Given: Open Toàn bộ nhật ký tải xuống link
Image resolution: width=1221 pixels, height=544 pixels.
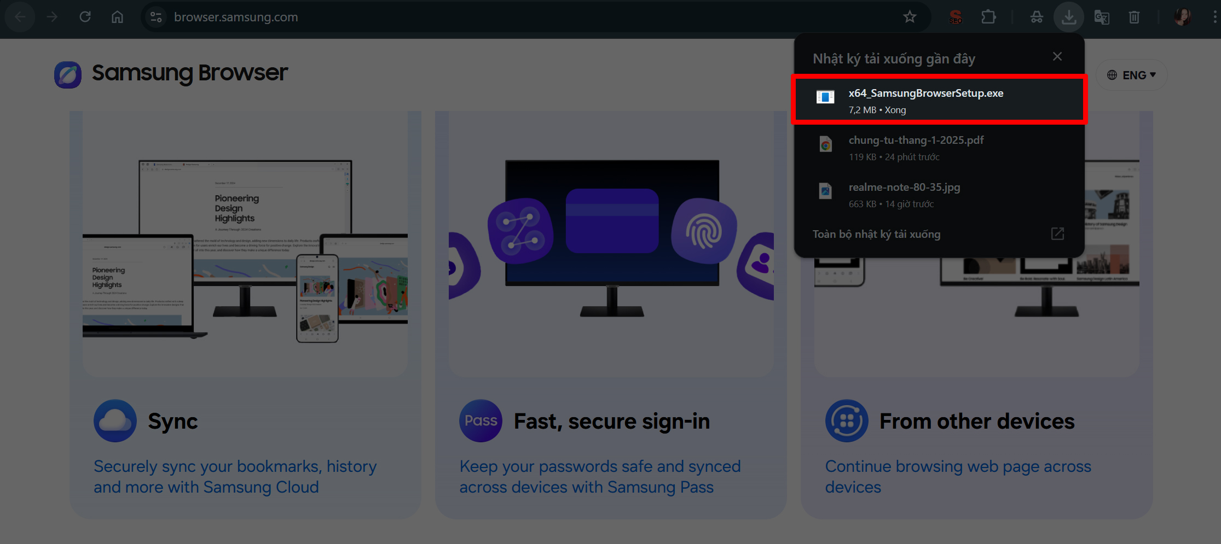Looking at the screenshot, I should pyautogui.click(x=876, y=233).
